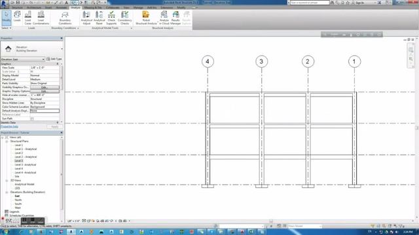Run Consistency Checks
The image size is (419, 235).
point(125,18)
